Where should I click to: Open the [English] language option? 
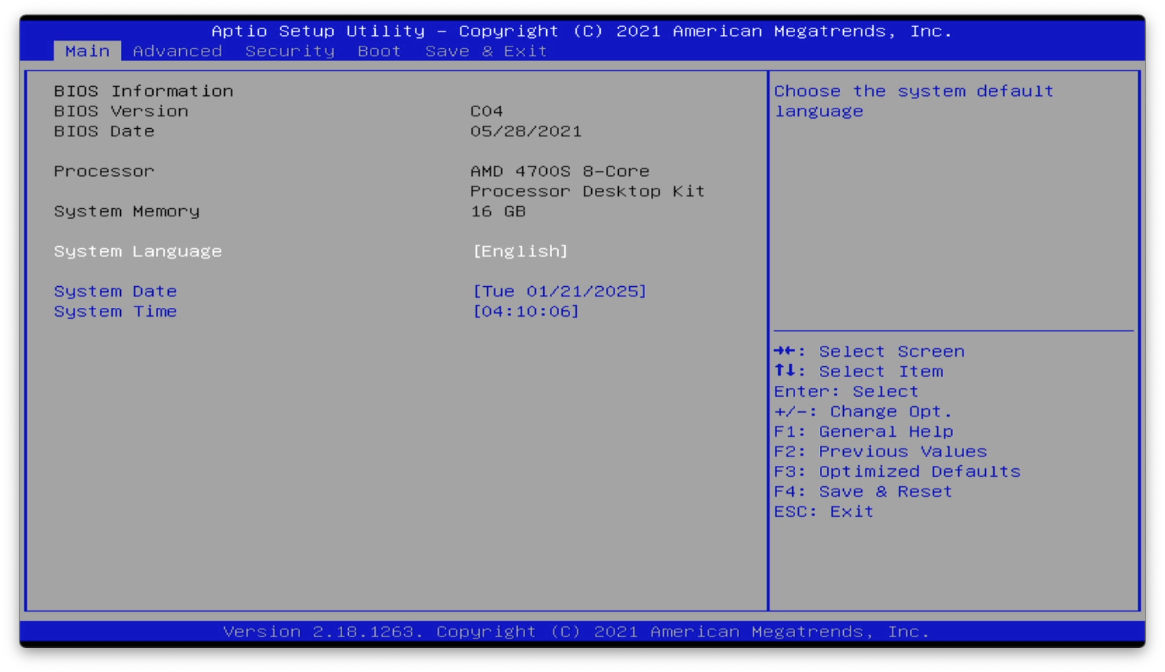click(x=520, y=251)
